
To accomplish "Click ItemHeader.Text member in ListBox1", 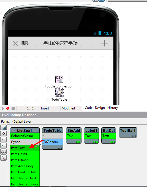I will [25, 178].
